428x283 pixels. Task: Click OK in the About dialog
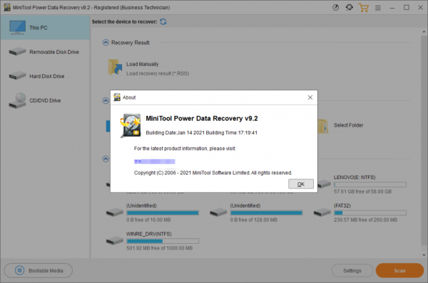301,184
